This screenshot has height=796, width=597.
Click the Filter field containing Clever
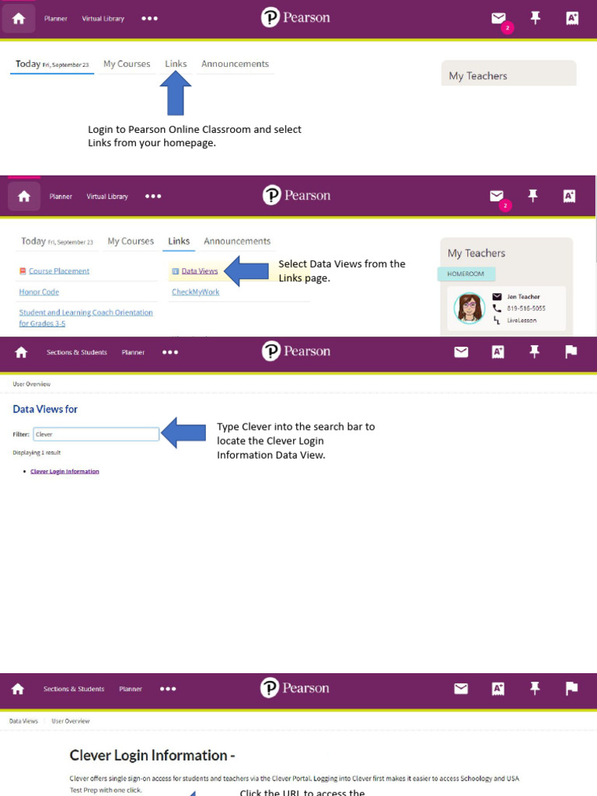[x=96, y=434]
